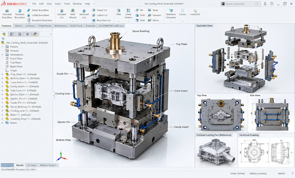295x178 pixels.
Task: Select the Revolved Boss/Base tool
Action: click(20, 14)
